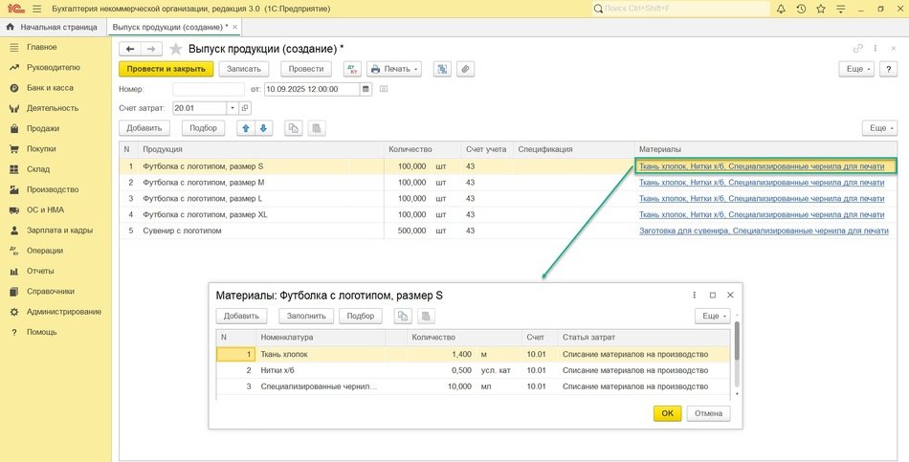Image resolution: width=909 pixels, height=462 pixels.
Task: Click the Дт/Кт postings icon in toolbar
Action: pyautogui.click(x=352, y=69)
